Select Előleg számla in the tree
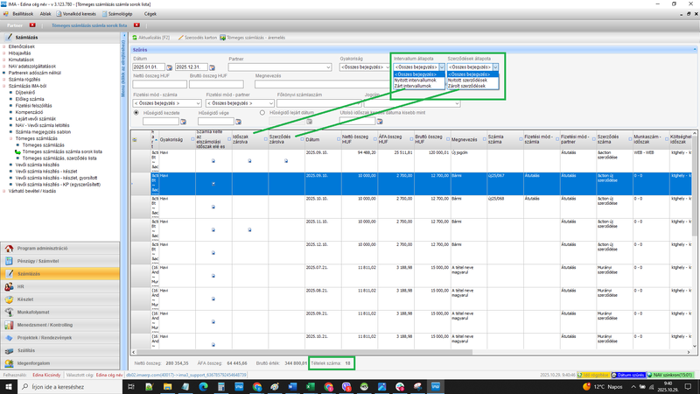Screen dimensions: 700x394 tap(30, 98)
